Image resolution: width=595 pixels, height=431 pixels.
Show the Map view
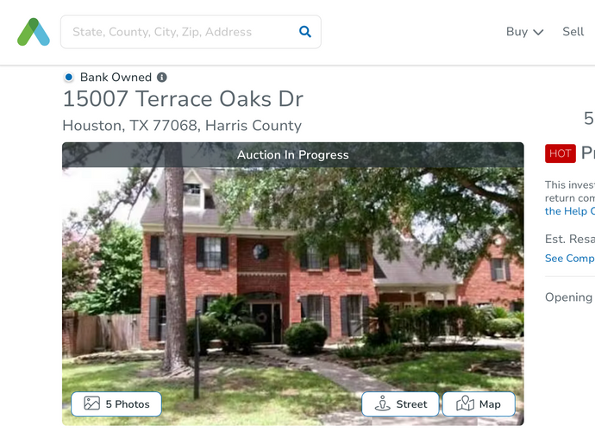[479, 404]
